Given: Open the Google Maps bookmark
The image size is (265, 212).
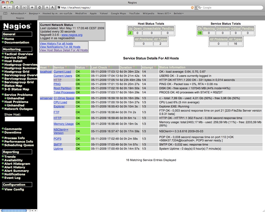Looking at the screenshot, I should coord(118,14).
